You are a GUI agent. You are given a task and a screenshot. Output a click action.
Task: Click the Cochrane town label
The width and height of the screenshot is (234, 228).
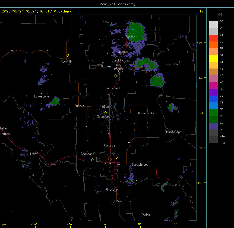tap(87, 154)
